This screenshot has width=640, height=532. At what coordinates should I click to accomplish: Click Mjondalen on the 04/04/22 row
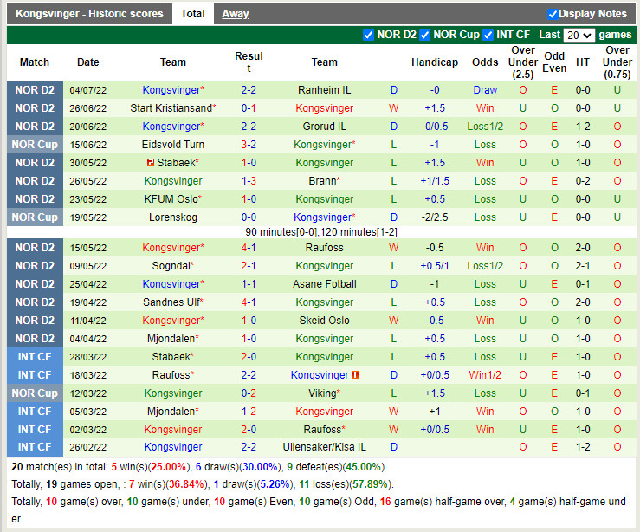click(172, 339)
